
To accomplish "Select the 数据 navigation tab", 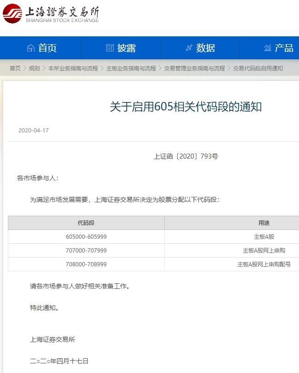I will [206, 48].
